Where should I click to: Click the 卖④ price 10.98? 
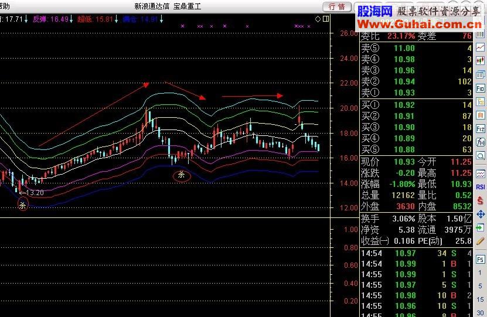[404, 59]
